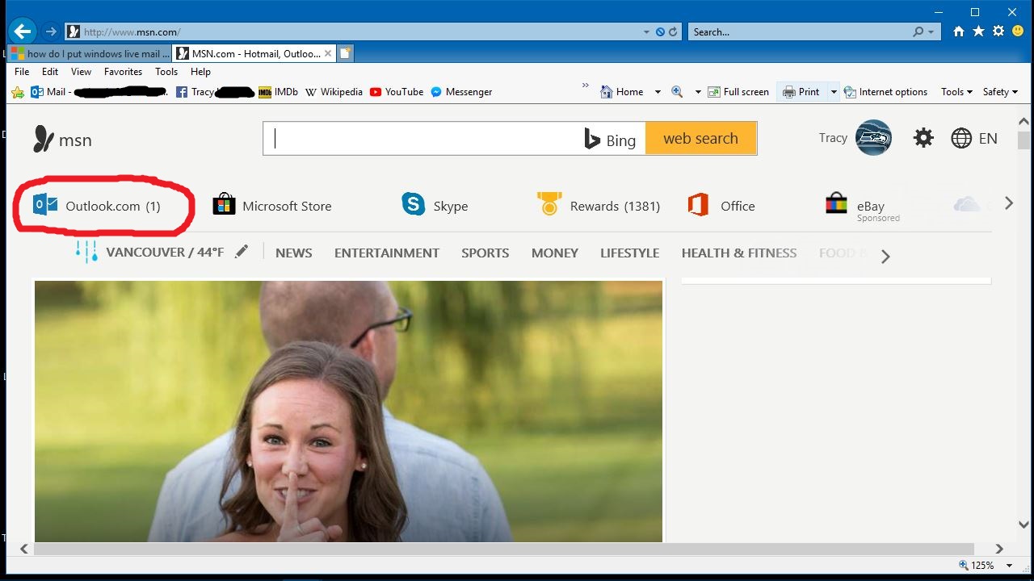This screenshot has height=581, width=1034.
Task: Refresh the page from the address bar
Action: [x=673, y=32]
